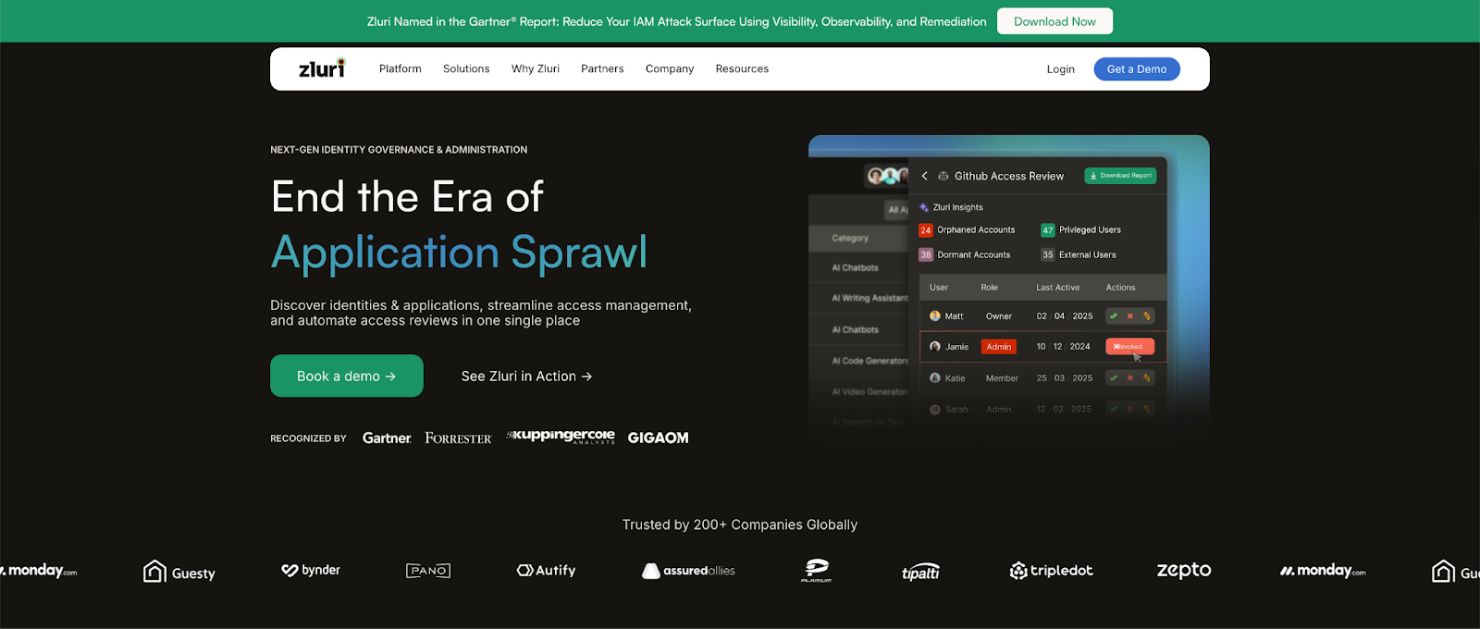Click the Category column header
The width and height of the screenshot is (1480, 629).
click(x=850, y=239)
